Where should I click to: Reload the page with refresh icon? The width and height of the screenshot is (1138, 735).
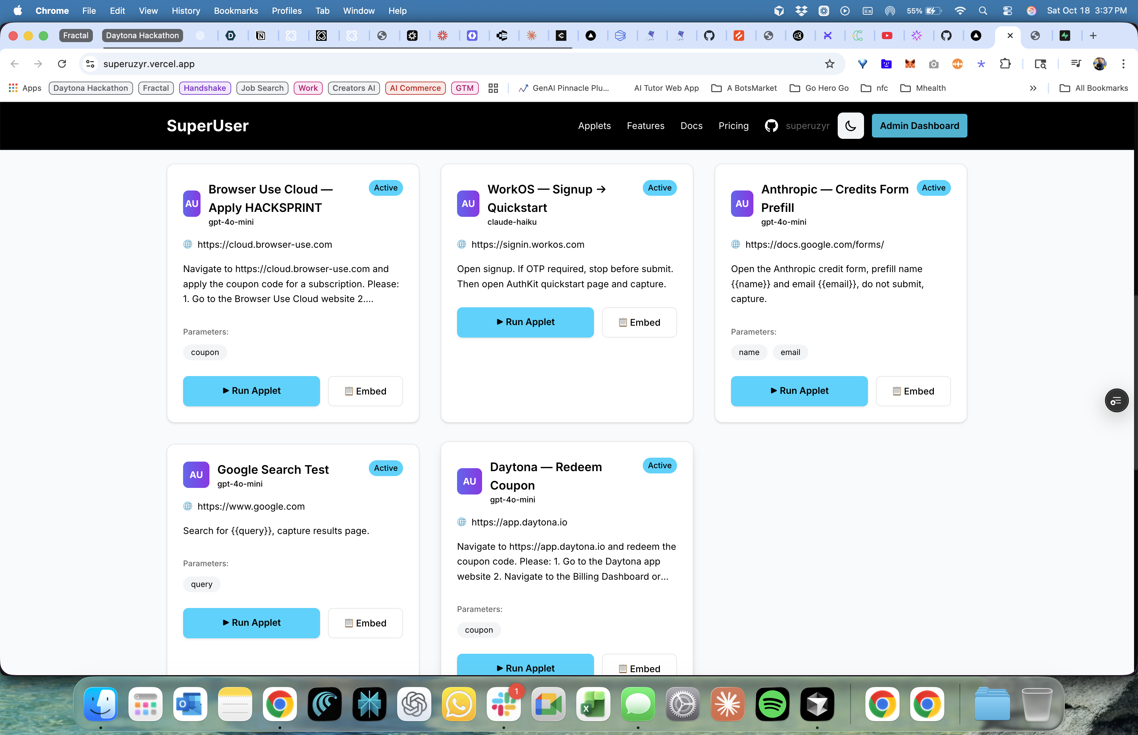[x=62, y=63]
